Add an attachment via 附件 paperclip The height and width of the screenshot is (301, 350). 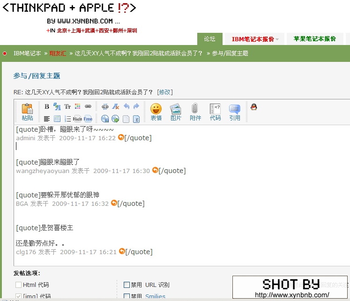(195, 112)
